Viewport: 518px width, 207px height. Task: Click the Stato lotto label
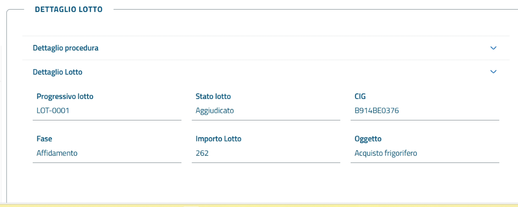click(x=213, y=97)
